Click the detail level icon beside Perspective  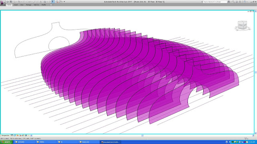click(x=12, y=135)
